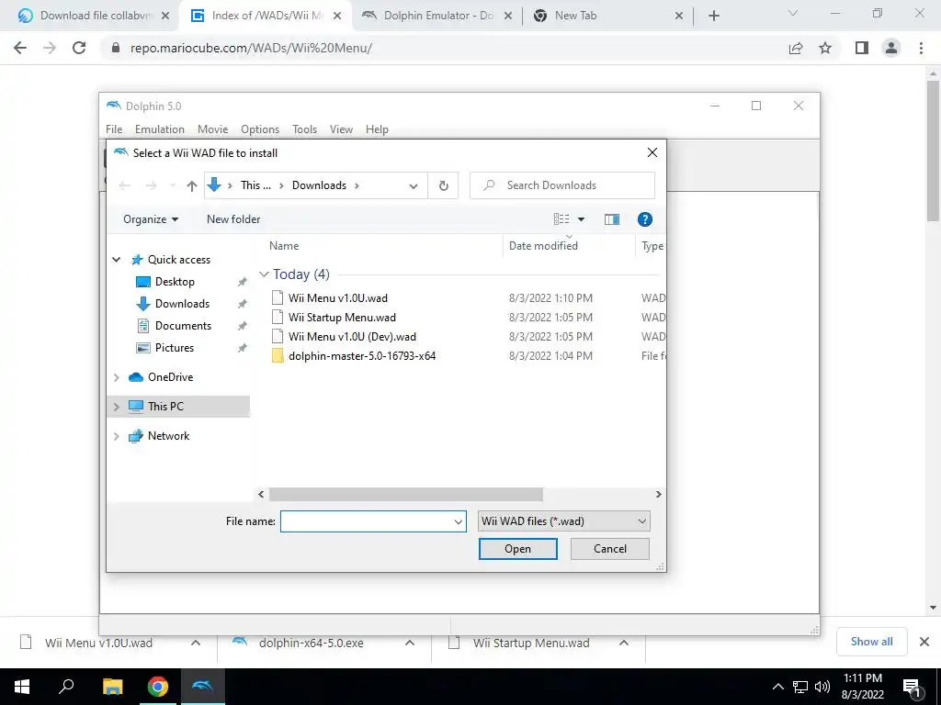Screen dimensions: 941x705
Task: Open view options dropdown arrow
Action: [581, 219]
